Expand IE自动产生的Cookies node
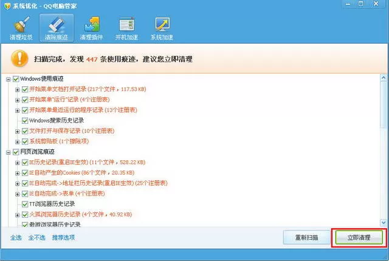The height and width of the screenshot is (261, 389). point(17,173)
